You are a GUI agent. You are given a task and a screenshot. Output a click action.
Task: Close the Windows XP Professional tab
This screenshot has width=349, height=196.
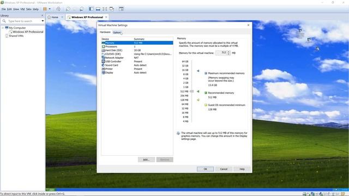pos(106,17)
